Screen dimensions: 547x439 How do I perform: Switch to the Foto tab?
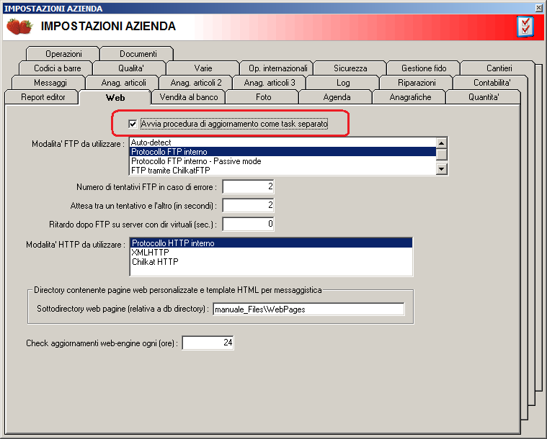point(263,97)
